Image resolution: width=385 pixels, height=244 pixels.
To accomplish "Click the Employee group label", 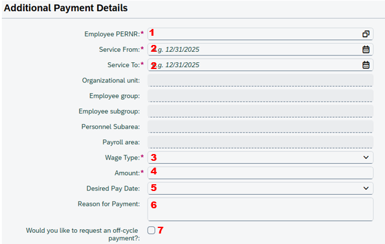I will (x=114, y=96).
